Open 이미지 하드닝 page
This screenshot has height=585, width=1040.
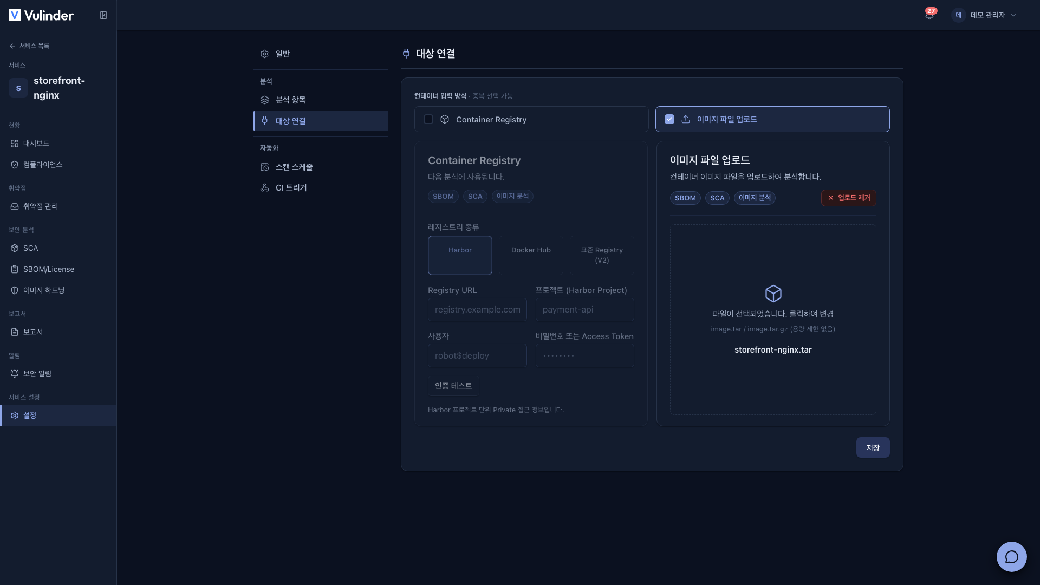click(x=58, y=290)
